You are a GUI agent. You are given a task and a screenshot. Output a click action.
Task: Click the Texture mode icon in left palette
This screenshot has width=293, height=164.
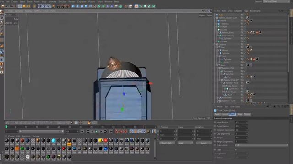[x=2, y=22]
